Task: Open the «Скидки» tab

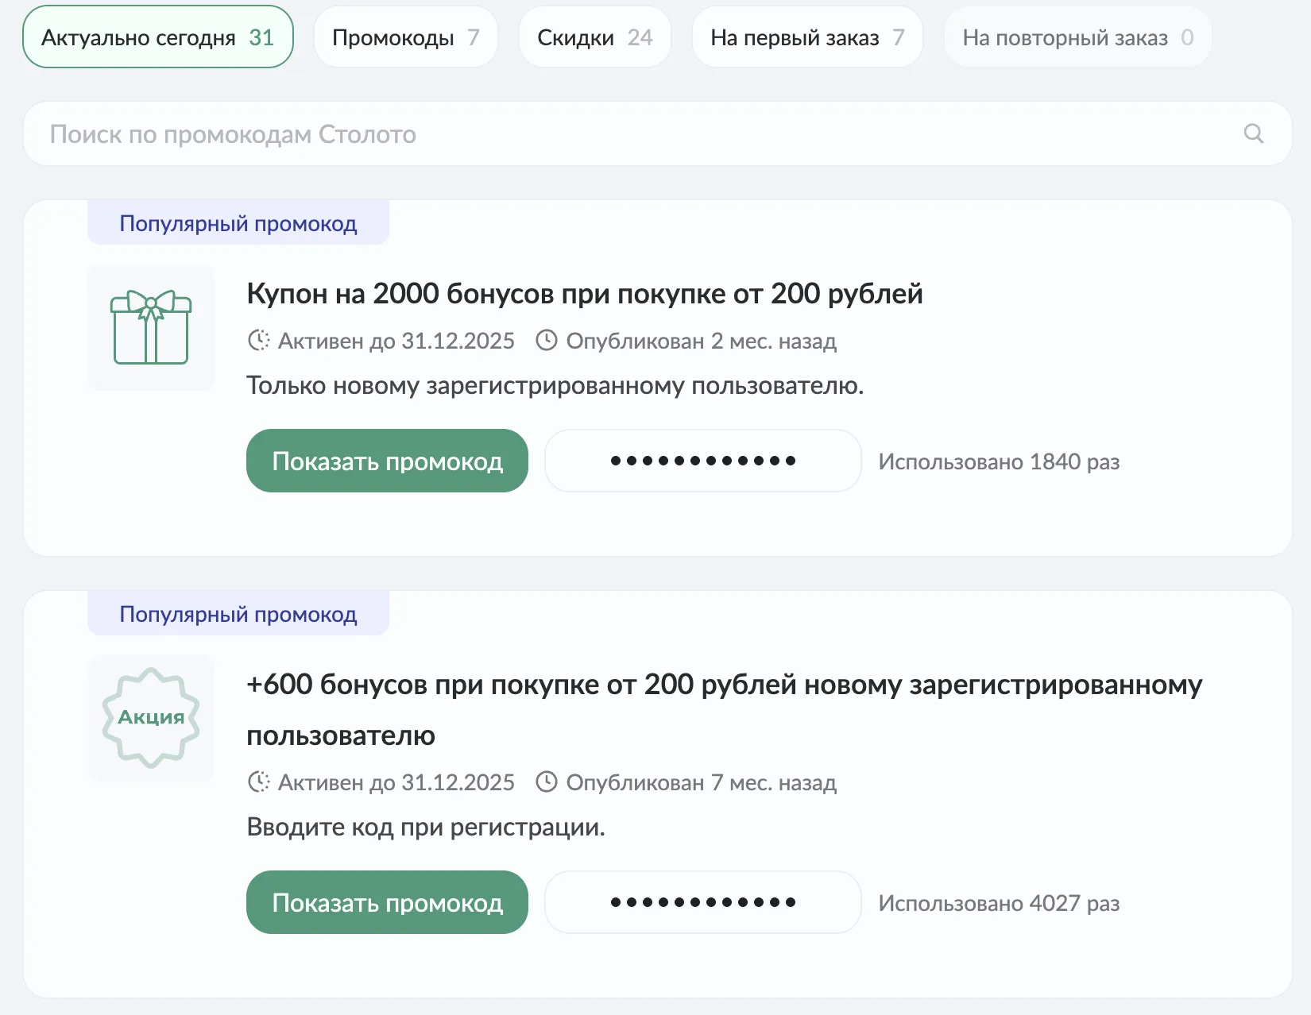Action: [x=594, y=37]
